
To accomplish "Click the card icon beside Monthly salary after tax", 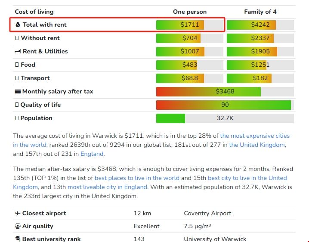I will [18, 92].
